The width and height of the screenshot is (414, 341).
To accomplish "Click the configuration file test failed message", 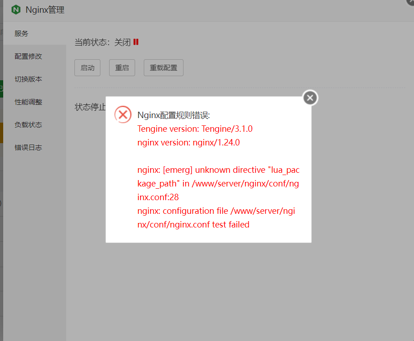I will 216,217.
